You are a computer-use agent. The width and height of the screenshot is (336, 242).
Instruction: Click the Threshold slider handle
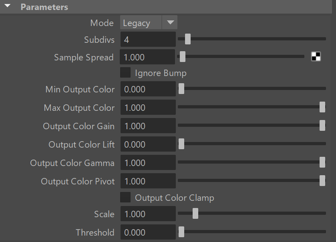pos(181,232)
